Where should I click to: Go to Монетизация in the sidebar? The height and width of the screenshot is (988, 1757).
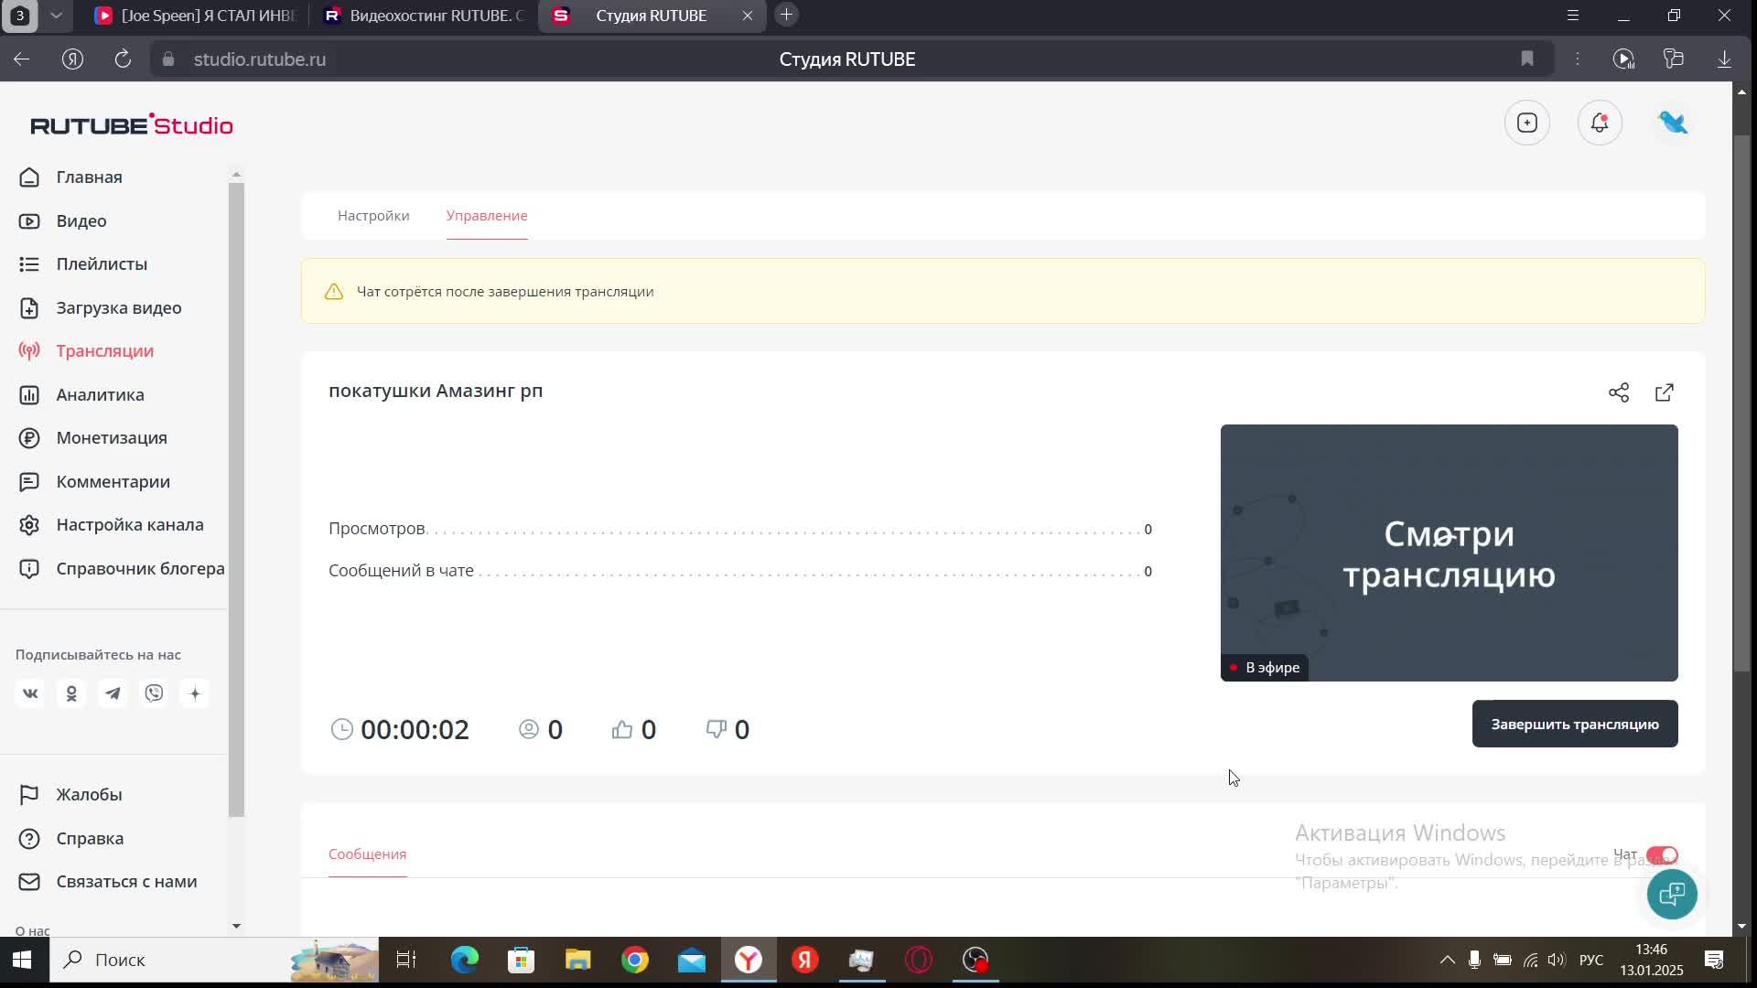(x=111, y=438)
